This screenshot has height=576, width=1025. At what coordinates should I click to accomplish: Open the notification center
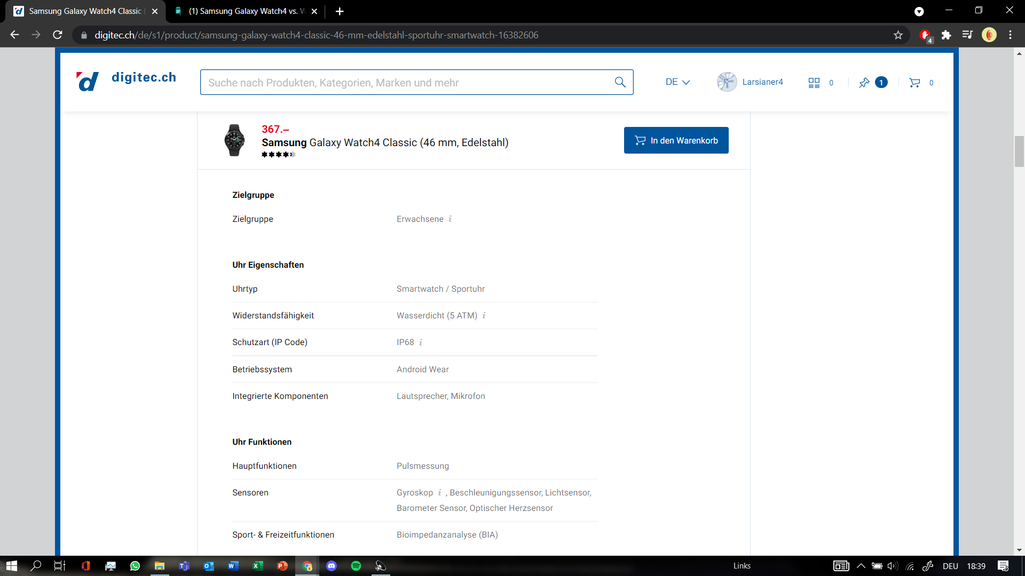click(x=1003, y=566)
